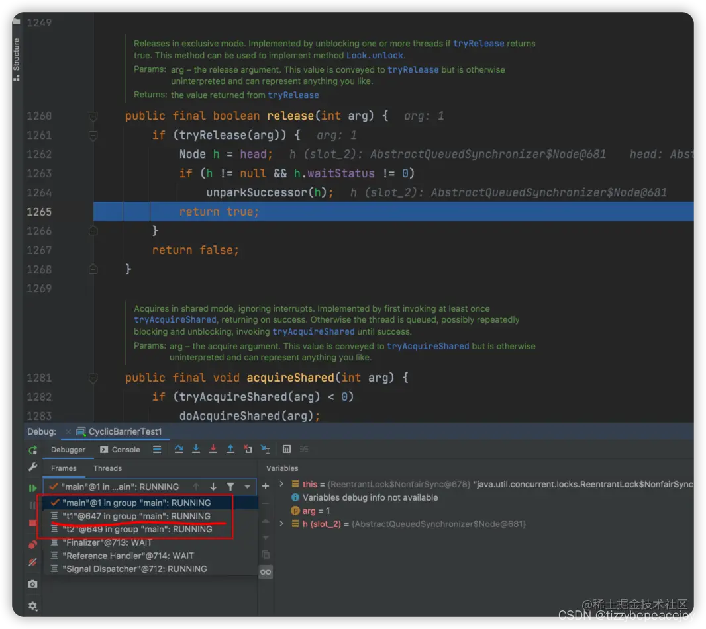This screenshot has height=629, width=706.
Task: Open Evaluate Expression calculator icon
Action: click(x=287, y=450)
